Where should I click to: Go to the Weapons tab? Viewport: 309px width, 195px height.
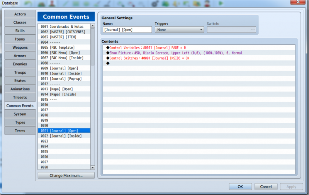tap(20, 47)
